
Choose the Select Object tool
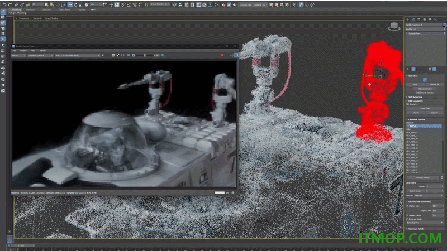(x=46, y=5)
